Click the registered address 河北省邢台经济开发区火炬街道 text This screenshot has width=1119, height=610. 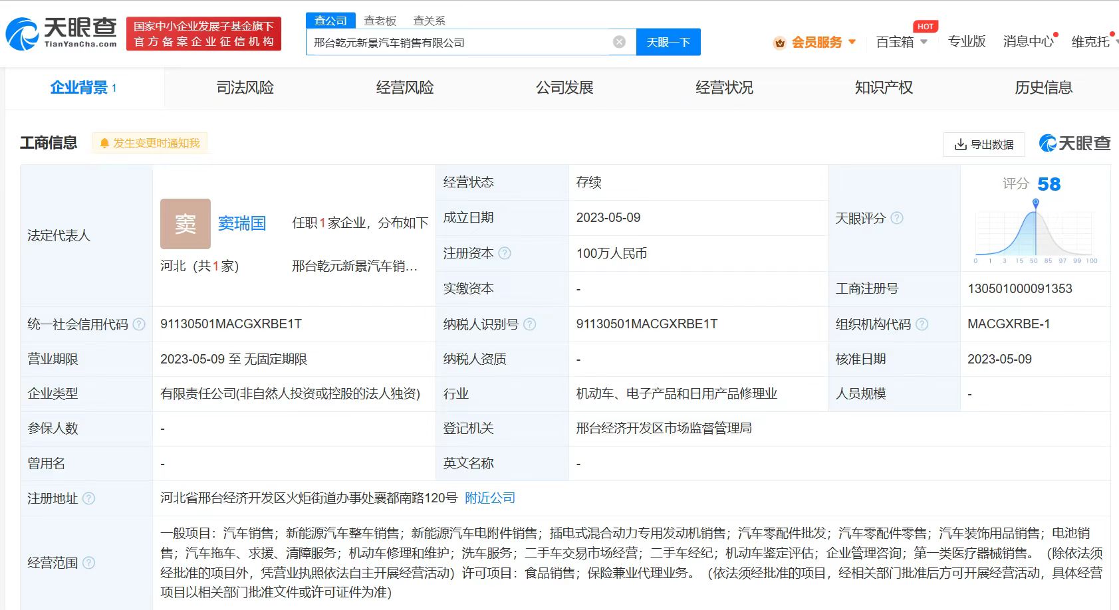coord(309,498)
